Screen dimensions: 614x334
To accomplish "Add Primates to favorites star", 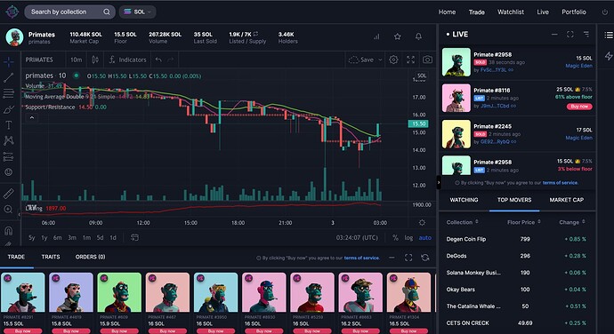I will pos(398,36).
